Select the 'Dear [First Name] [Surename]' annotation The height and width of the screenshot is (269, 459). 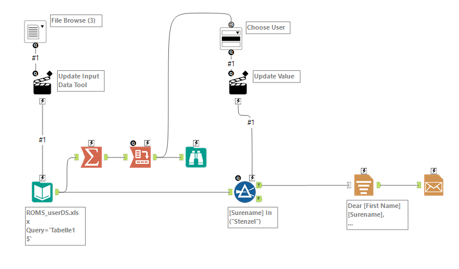[x=377, y=215]
